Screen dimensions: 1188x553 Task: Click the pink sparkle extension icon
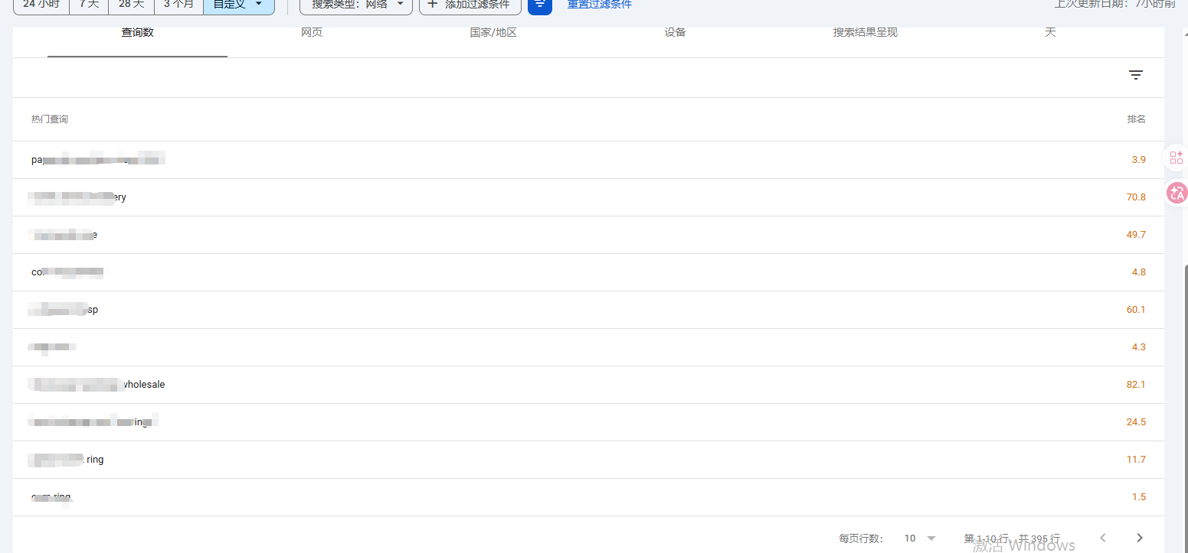click(x=1176, y=158)
